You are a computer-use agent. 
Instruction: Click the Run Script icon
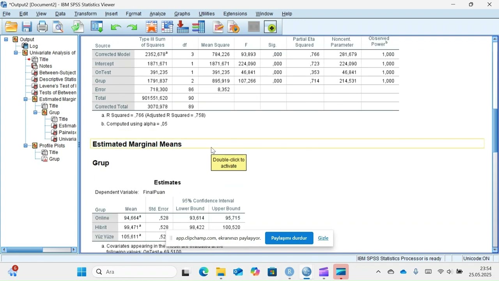coord(234,27)
